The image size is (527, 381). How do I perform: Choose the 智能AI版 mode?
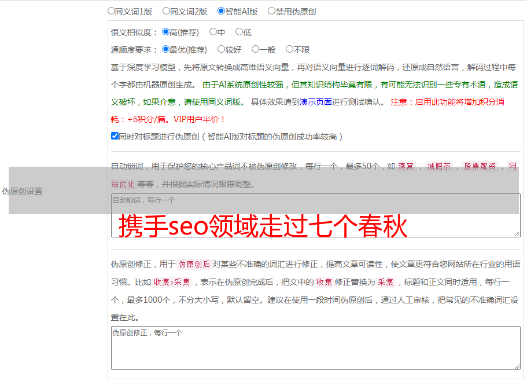(221, 11)
